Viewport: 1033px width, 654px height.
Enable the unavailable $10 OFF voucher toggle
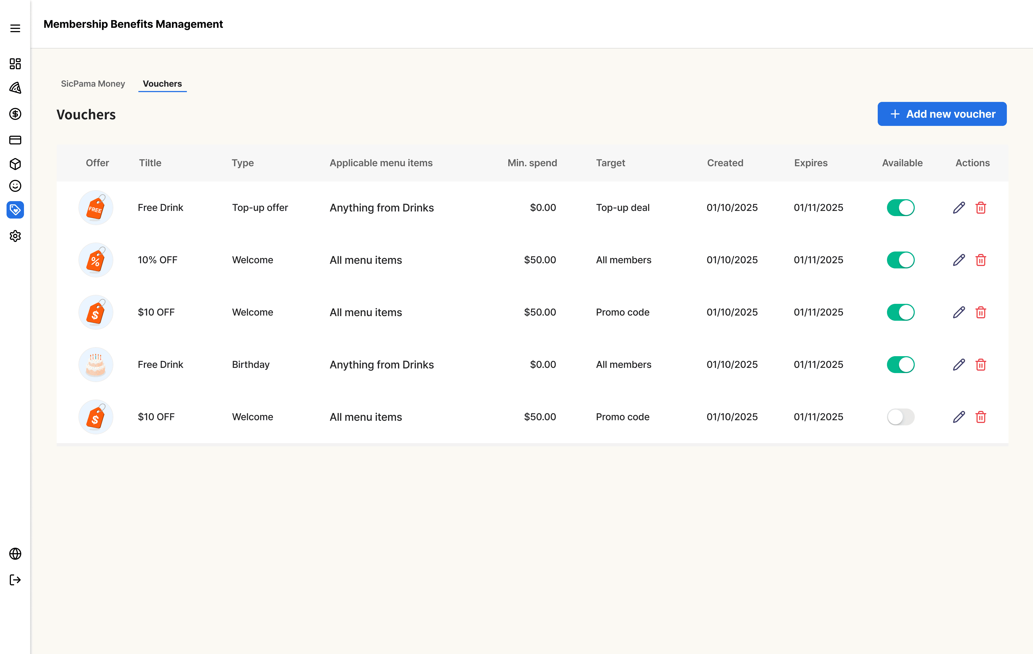coord(900,417)
